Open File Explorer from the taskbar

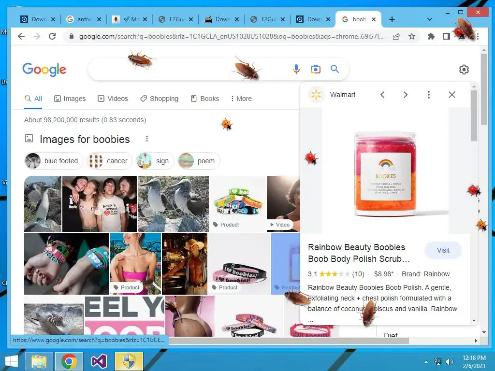coord(39,361)
